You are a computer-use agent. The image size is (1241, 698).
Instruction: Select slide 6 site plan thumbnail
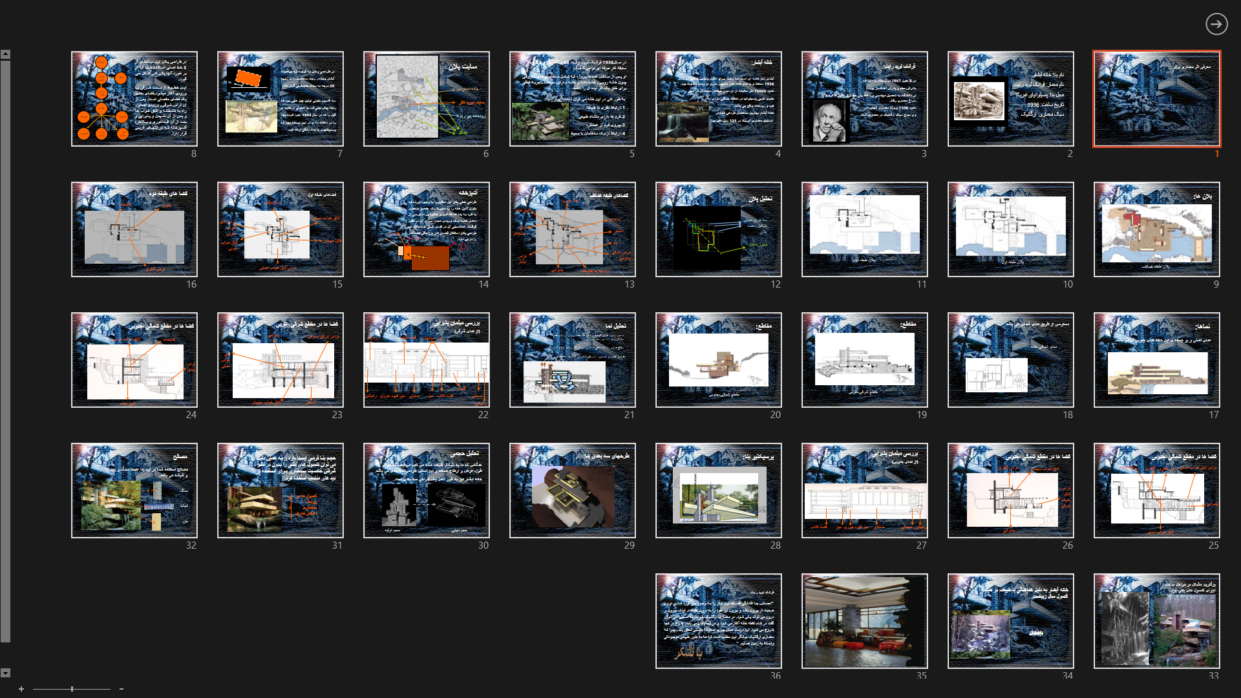pos(427,99)
